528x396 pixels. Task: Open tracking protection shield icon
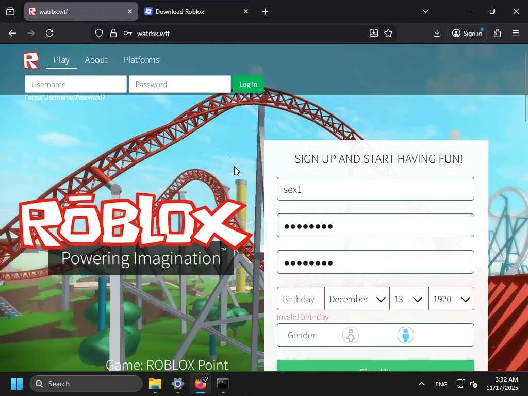point(98,33)
